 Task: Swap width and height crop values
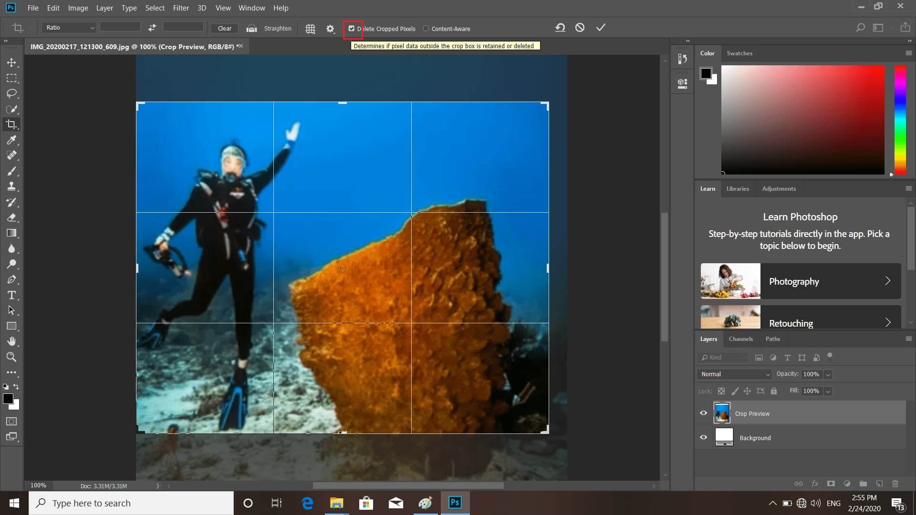[x=152, y=28]
